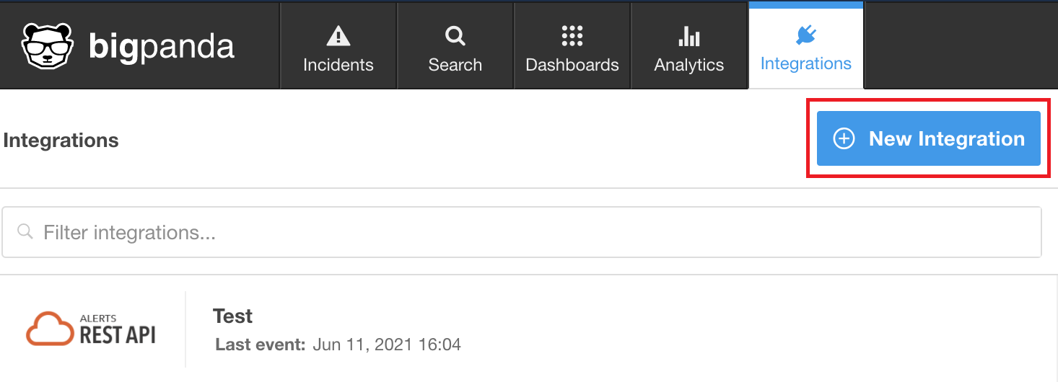The image size is (1058, 382).
Task: Open the Incidents tab label
Action: (338, 65)
